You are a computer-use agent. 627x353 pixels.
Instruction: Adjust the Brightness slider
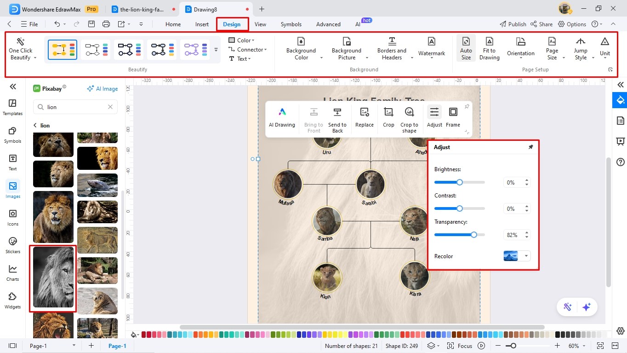(459, 182)
